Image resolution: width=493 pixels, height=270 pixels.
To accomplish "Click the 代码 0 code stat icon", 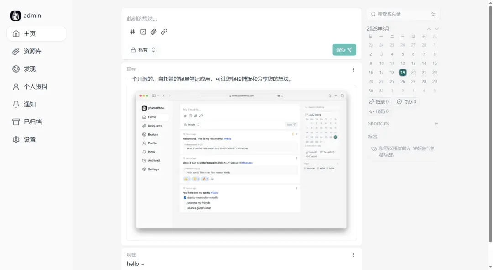I will click(x=372, y=111).
